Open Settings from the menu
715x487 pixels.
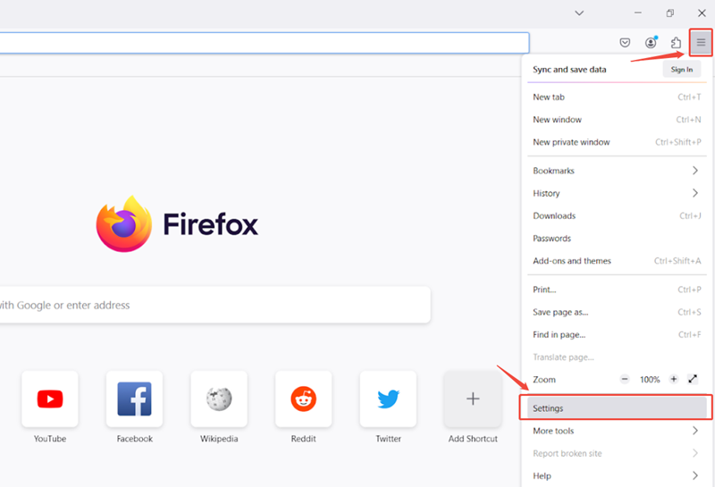click(617, 408)
